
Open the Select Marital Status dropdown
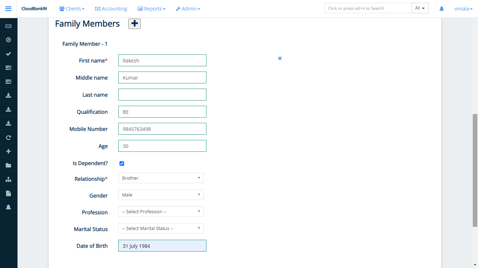[161, 228]
